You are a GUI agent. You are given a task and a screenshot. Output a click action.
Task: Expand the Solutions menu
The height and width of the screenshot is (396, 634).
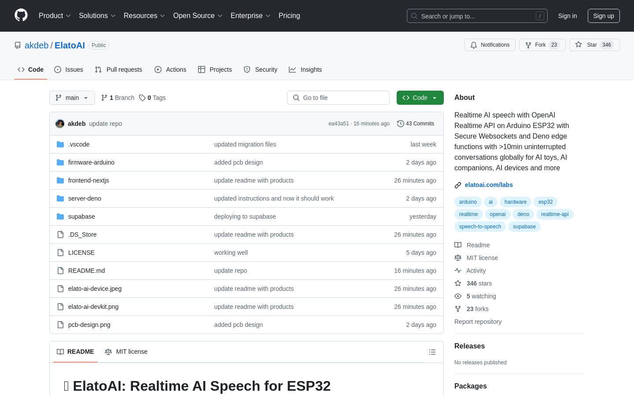click(x=97, y=16)
